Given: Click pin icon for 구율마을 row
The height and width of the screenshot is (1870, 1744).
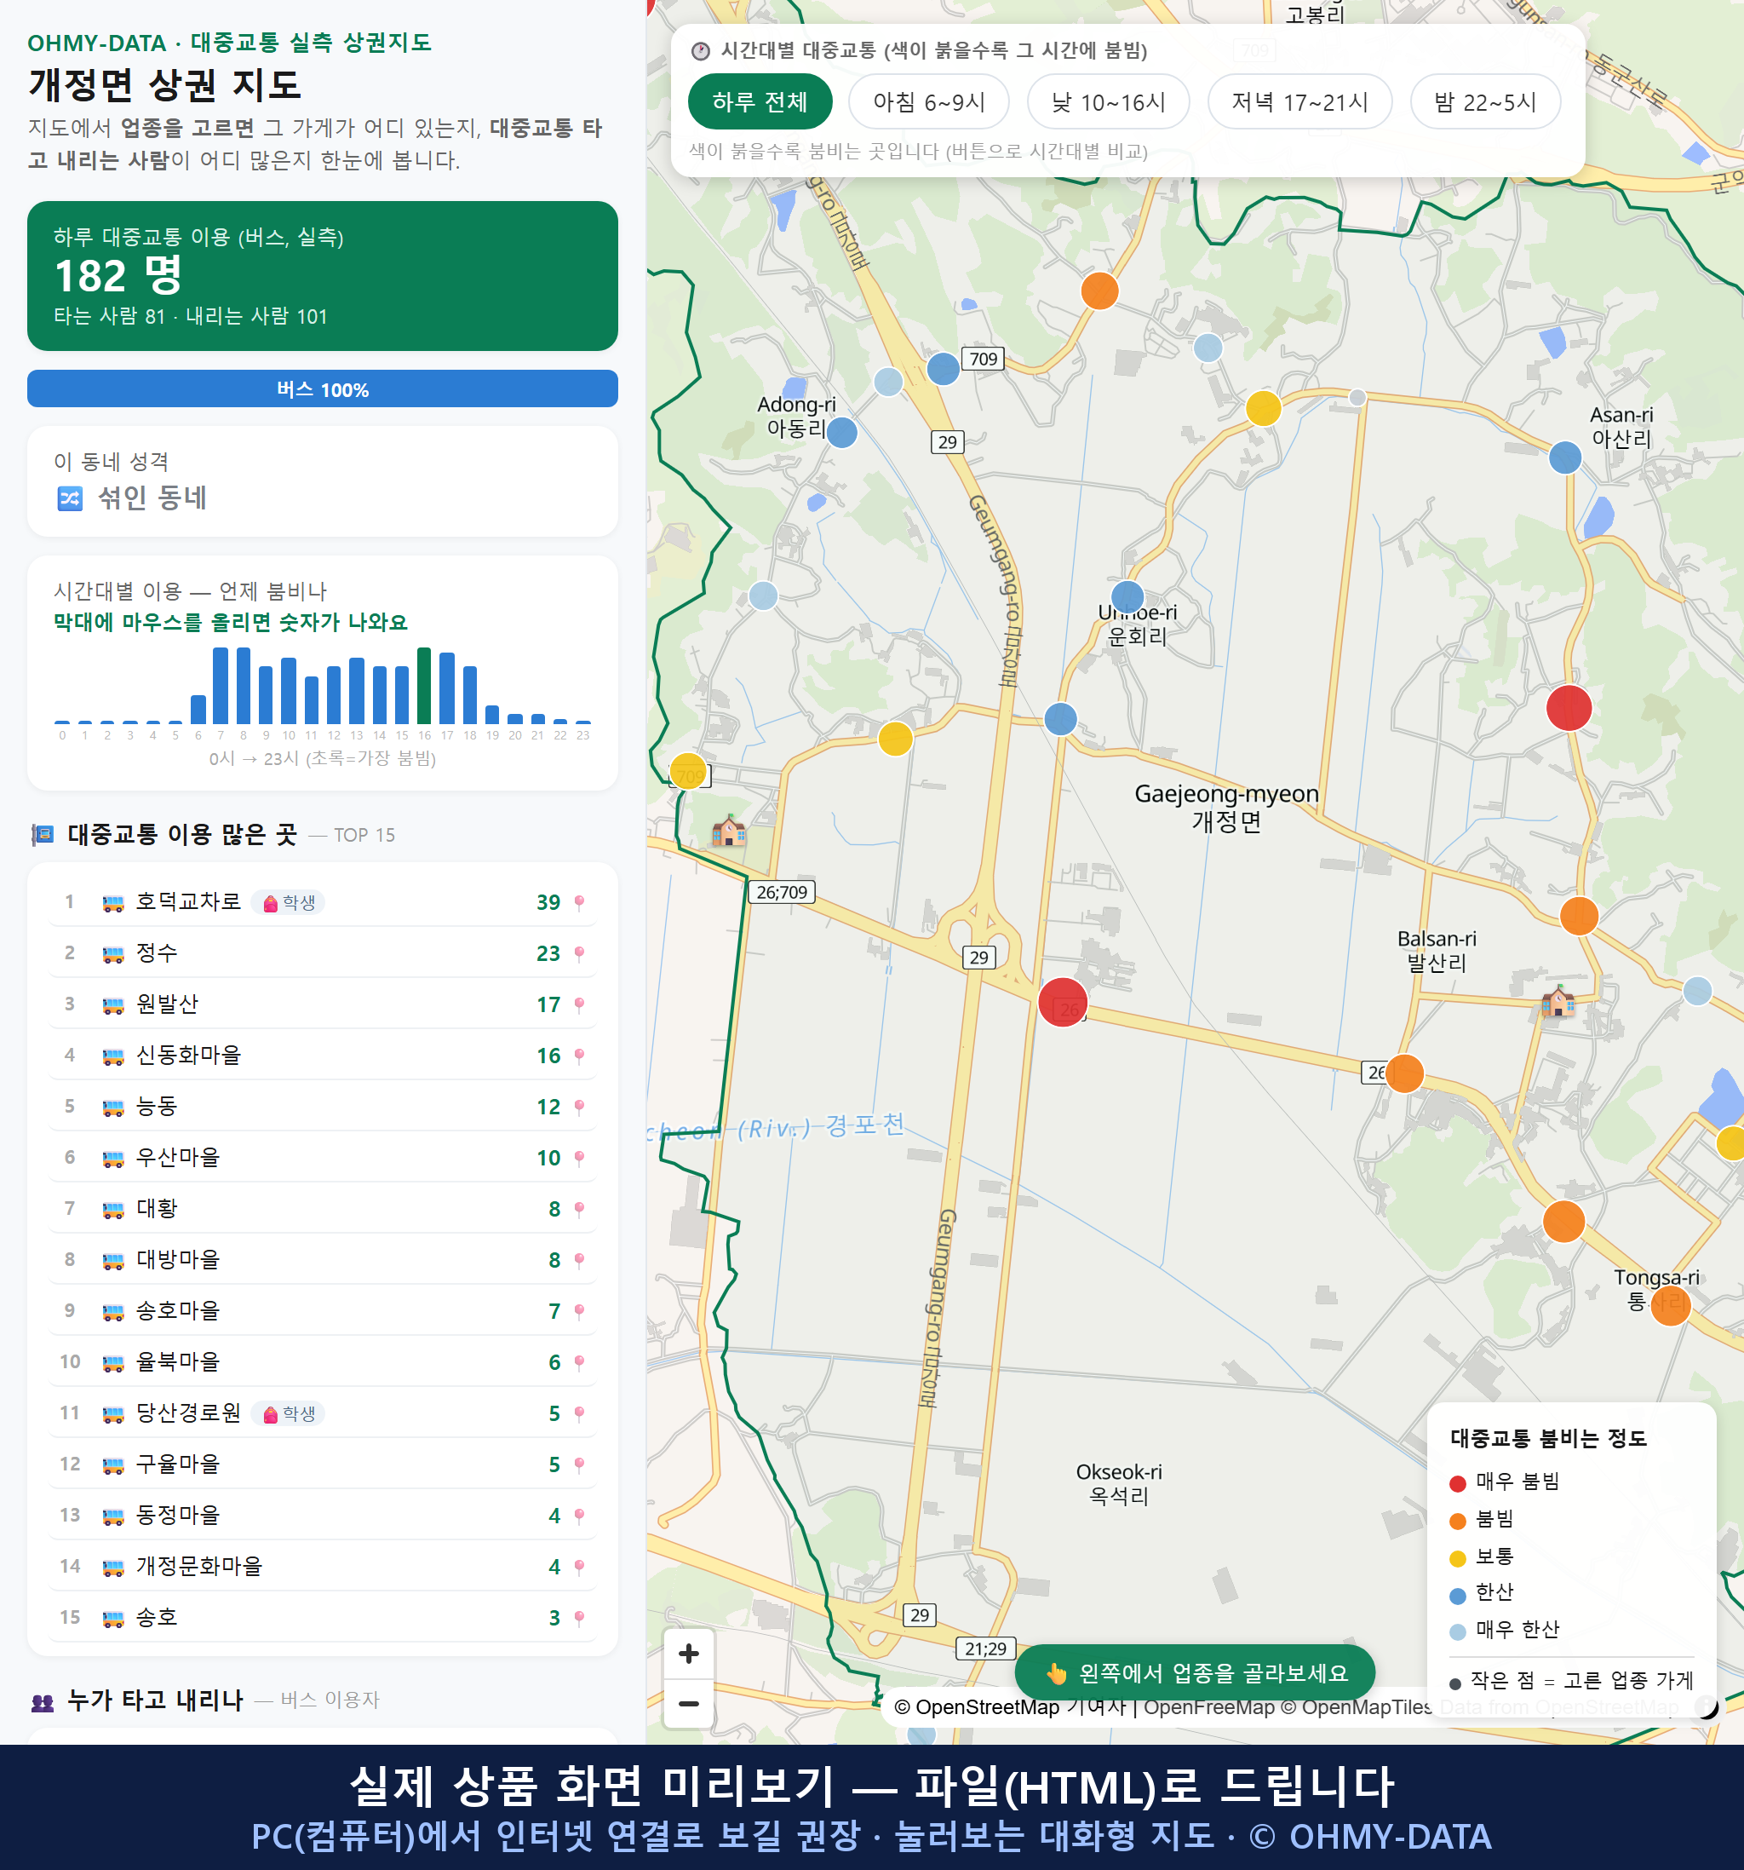Looking at the screenshot, I should click(x=579, y=1464).
